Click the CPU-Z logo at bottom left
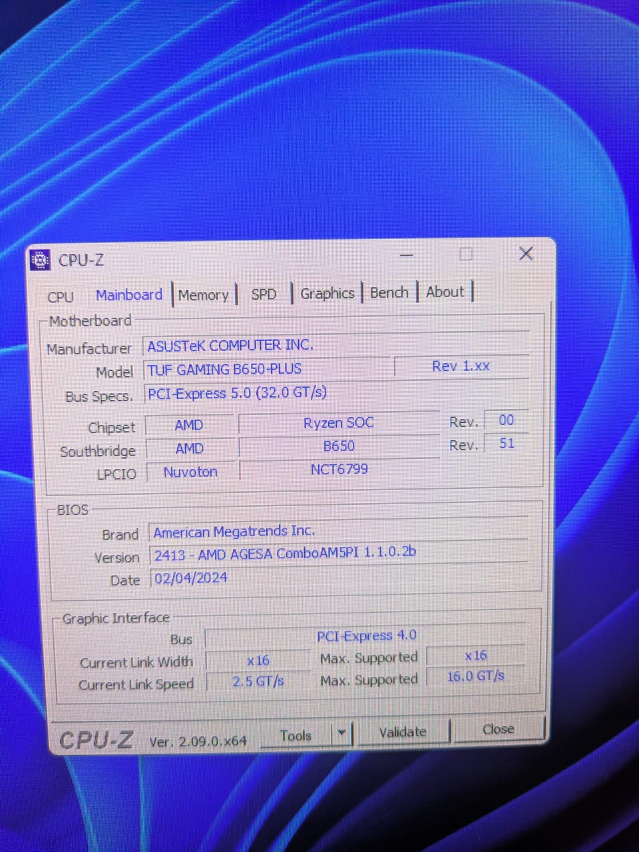Image resolution: width=639 pixels, height=852 pixels. click(96, 740)
